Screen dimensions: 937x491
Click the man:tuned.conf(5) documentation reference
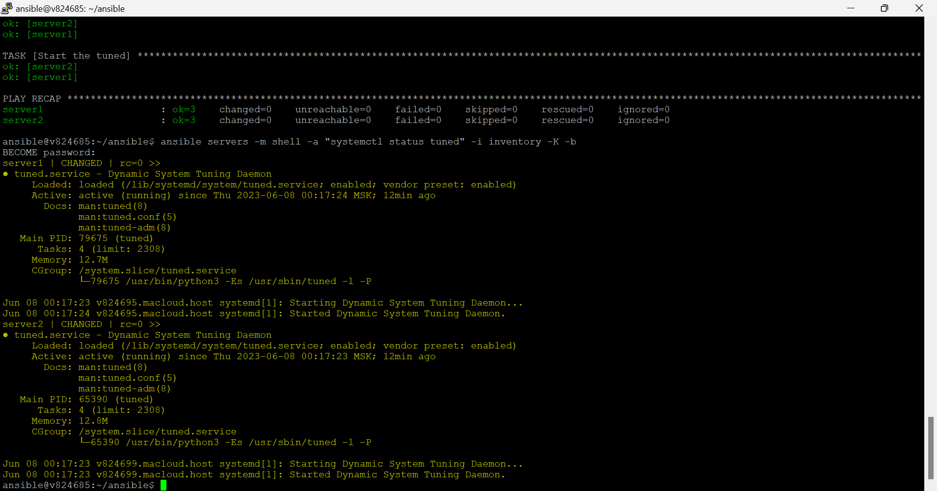click(128, 217)
